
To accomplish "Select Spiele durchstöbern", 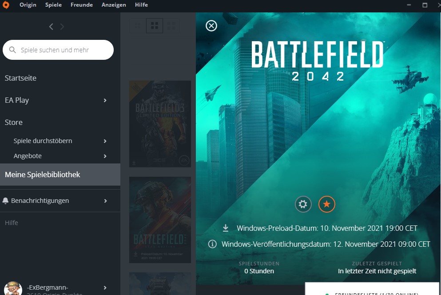I will coord(43,141).
